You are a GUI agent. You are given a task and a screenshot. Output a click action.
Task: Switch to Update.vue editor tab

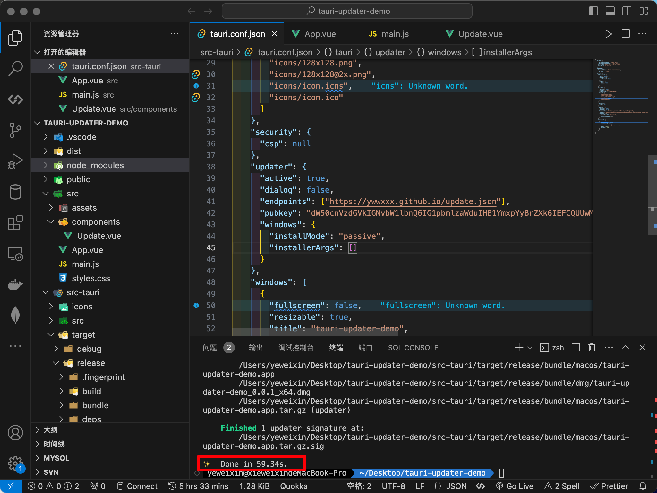[479, 34]
